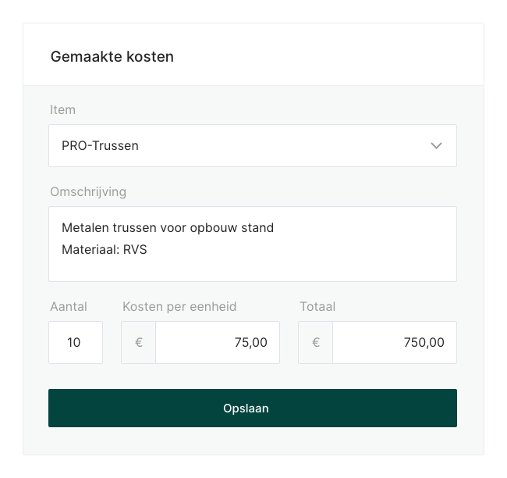Select the Totaal amount field
This screenshot has height=478, width=507.
394,342
